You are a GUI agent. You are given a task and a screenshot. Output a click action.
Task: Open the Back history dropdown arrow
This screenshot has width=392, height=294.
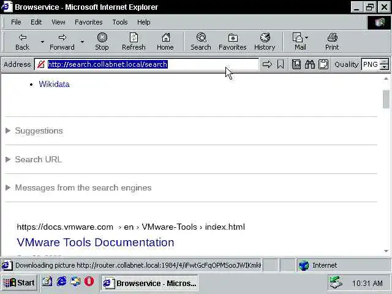[42, 42]
